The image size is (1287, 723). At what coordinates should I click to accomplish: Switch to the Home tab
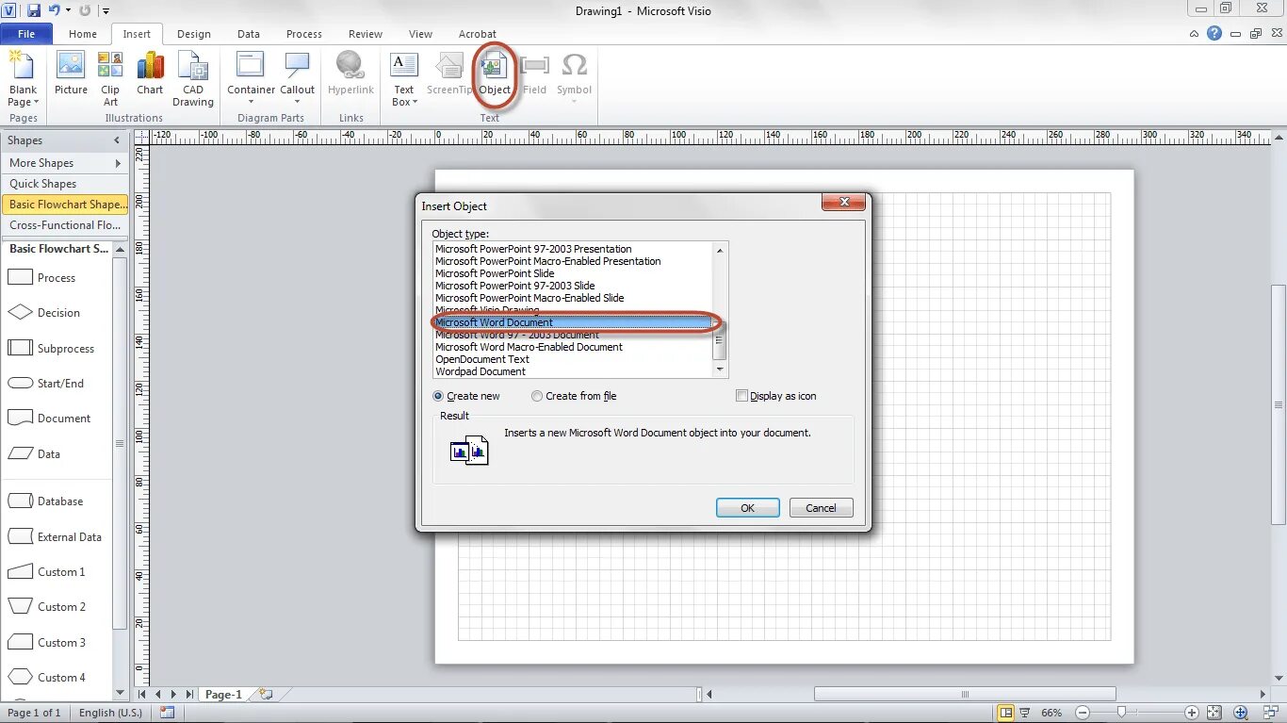tap(83, 34)
